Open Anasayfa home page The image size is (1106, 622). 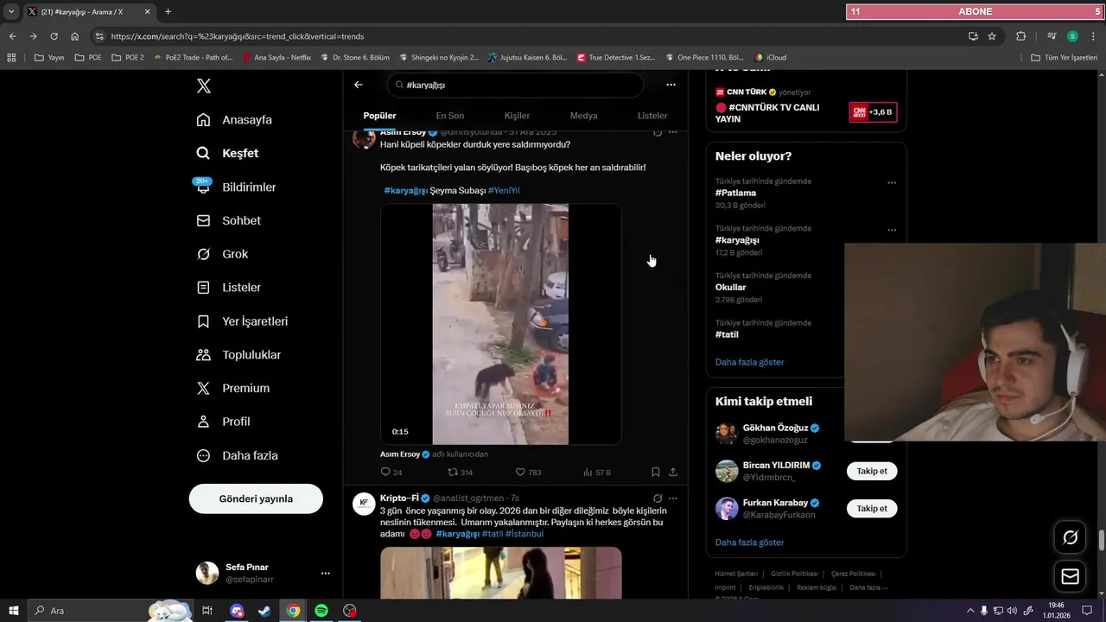click(x=234, y=120)
